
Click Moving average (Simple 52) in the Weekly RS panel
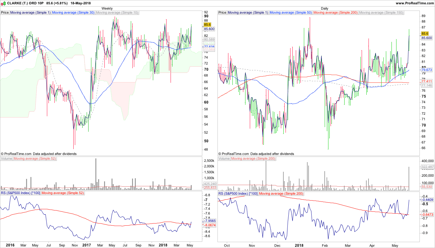[x=62, y=193]
